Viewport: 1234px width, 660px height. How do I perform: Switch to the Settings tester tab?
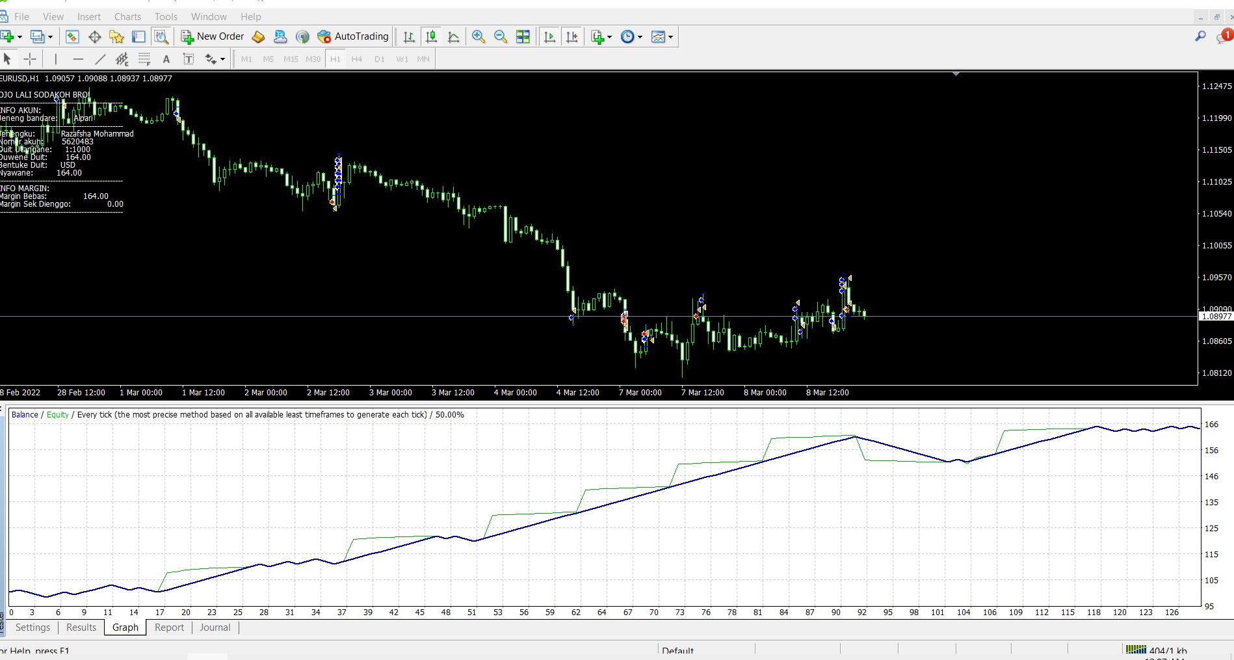tap(33, 627)
